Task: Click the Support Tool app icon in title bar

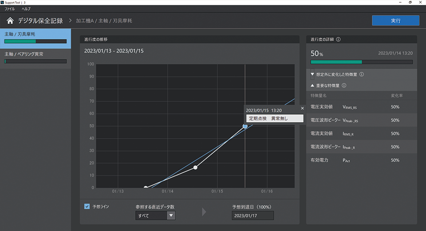Action: tap(3, 3)
